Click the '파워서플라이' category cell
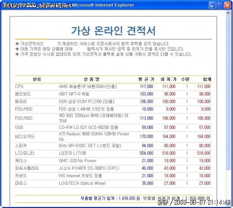 pos(27,168)
